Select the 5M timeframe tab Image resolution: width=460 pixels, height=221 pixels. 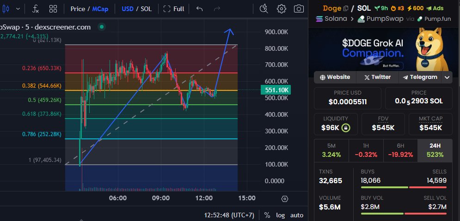coord(332,151)
